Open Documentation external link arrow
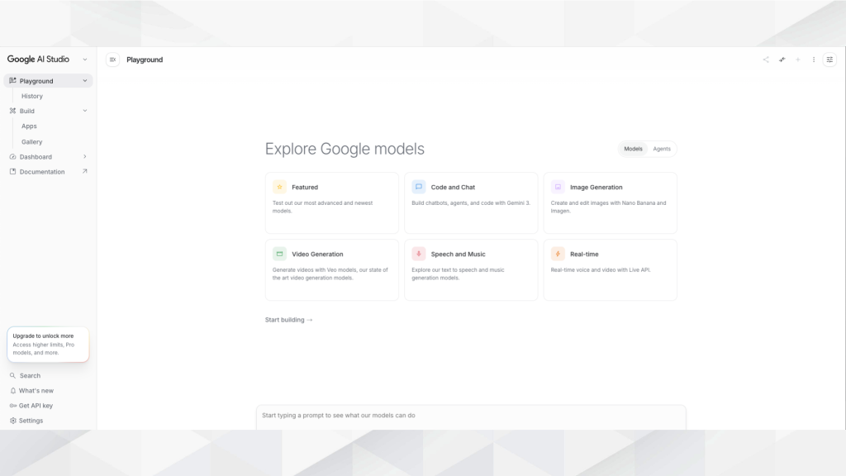Image resolution: width=846 pixels, height=476 pixels. click(85, 172)
